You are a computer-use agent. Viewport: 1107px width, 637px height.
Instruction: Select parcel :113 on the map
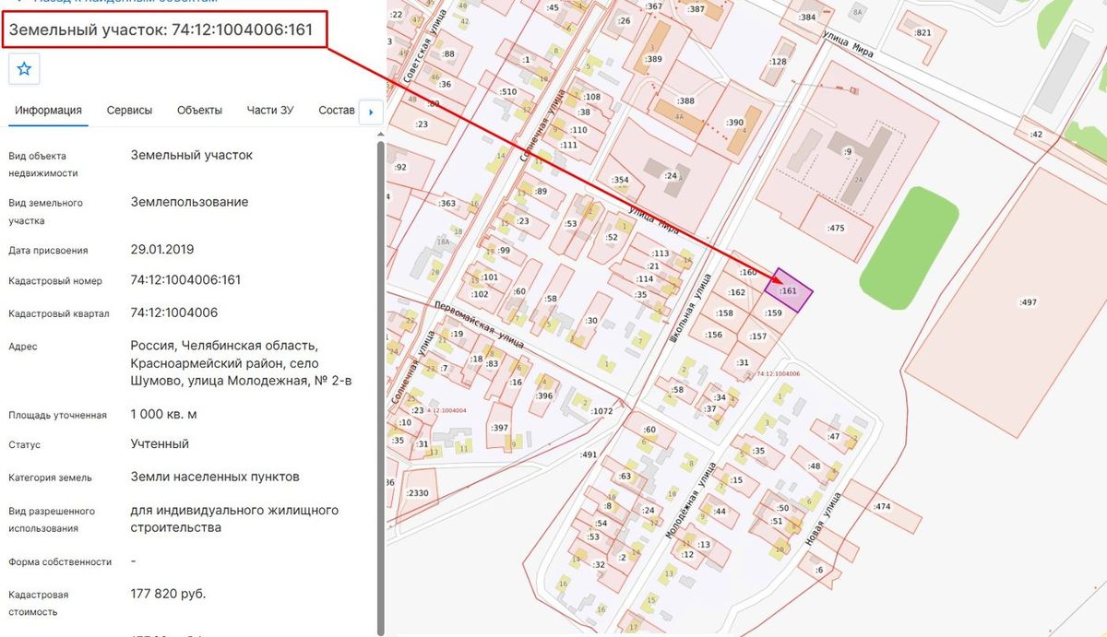pyautogui.click(x=661, y=254)
